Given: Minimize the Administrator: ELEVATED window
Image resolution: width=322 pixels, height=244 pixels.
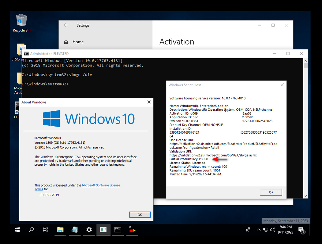Looking at the screenshot, I should point(275,54).
